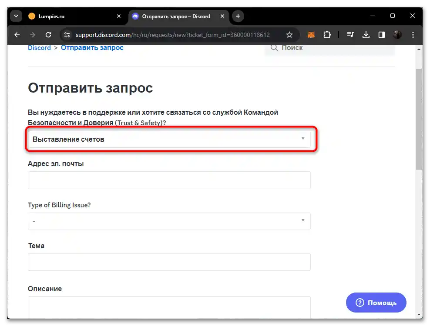
Task: Open the browser extensions puzzle menu
Action: 327,35
